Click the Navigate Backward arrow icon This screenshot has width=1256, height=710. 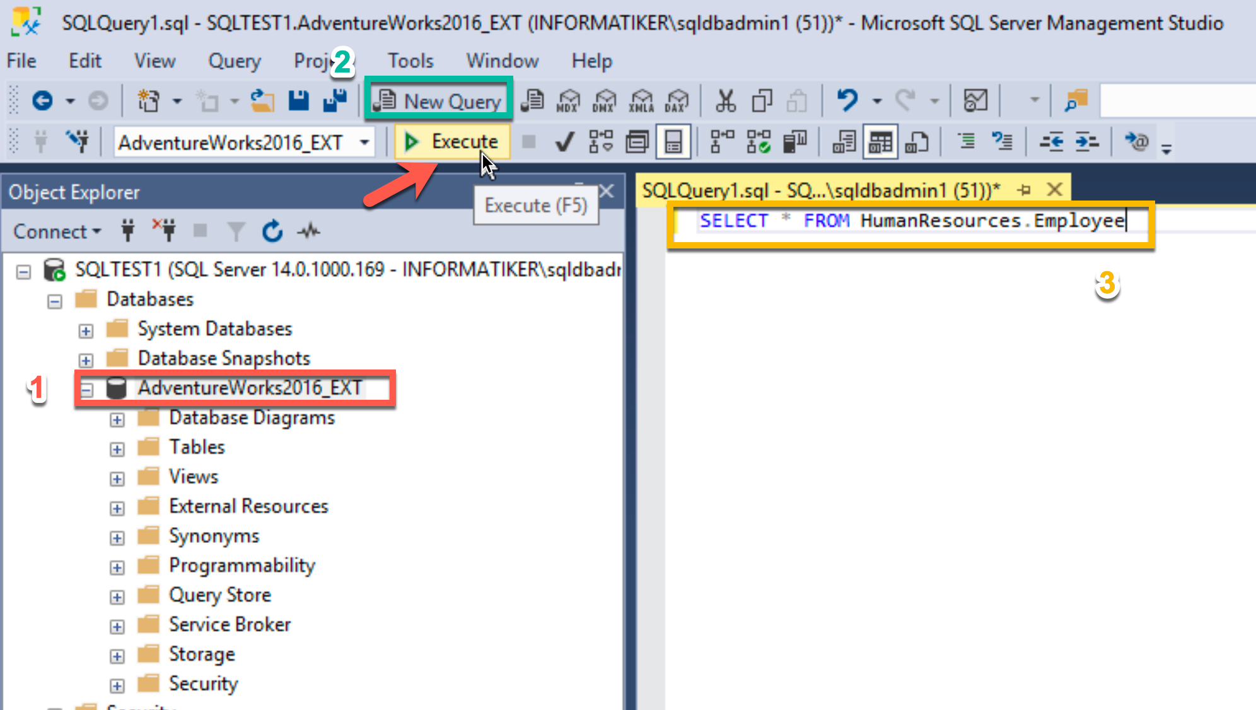click(42, 101)
